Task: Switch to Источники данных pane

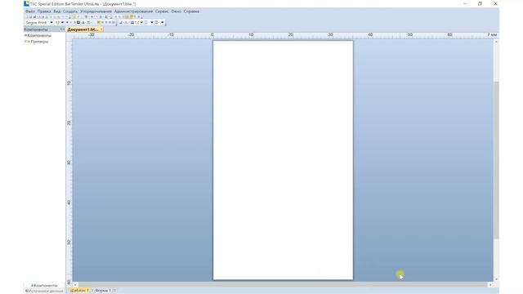Action: point(44,291)
